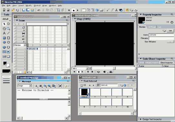The width and height of the screenshot is (175, 122).
Task: Open the Text window via toolbar A icon
Action: [x=117, y=10]
